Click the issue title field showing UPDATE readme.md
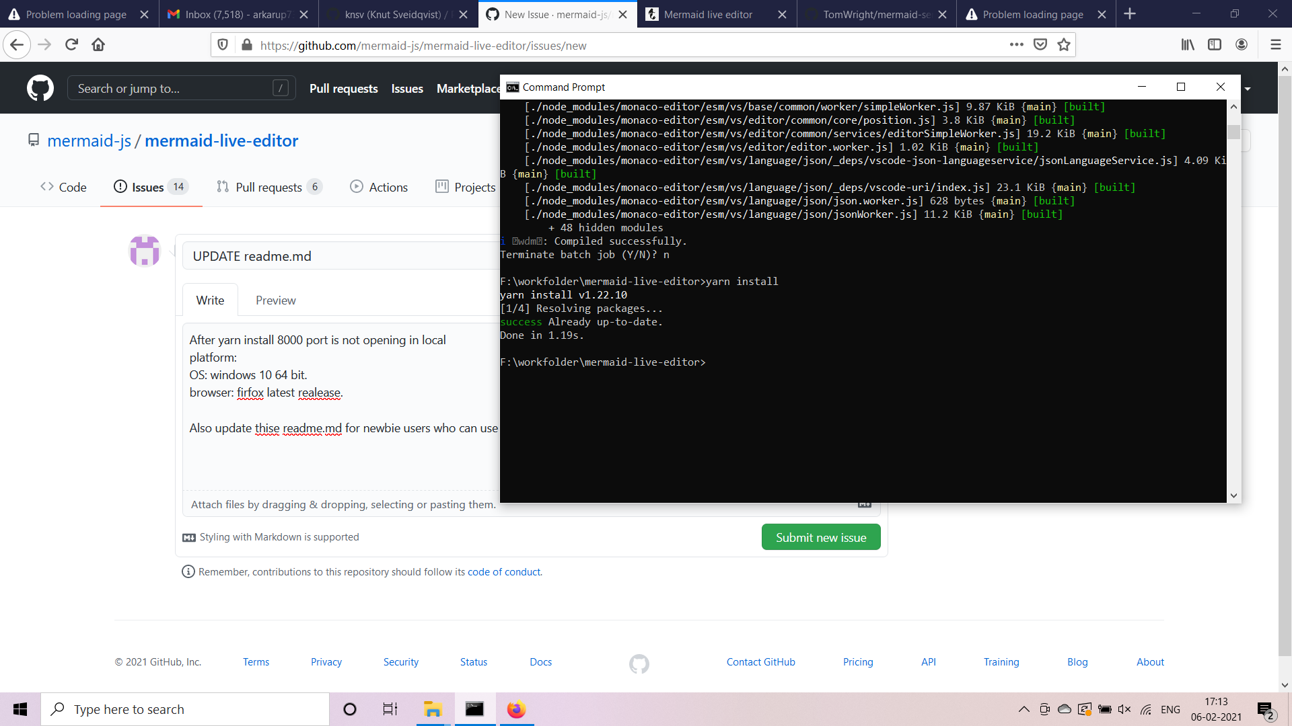Viewport: 1292px width, 726px height. point(336,256)
